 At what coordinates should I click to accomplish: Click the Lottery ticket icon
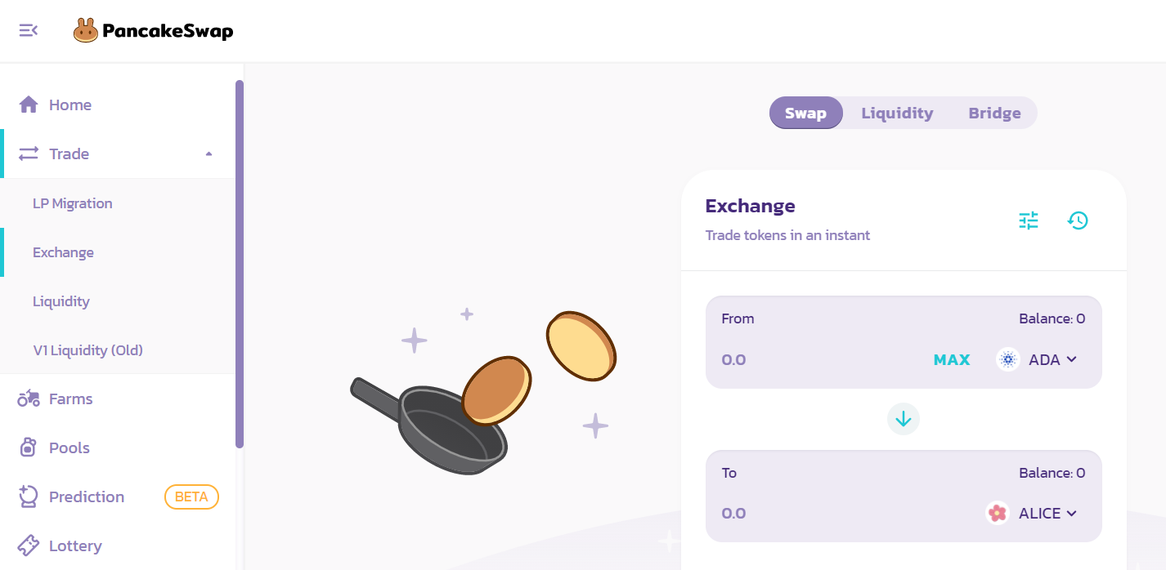click(29, 546)
